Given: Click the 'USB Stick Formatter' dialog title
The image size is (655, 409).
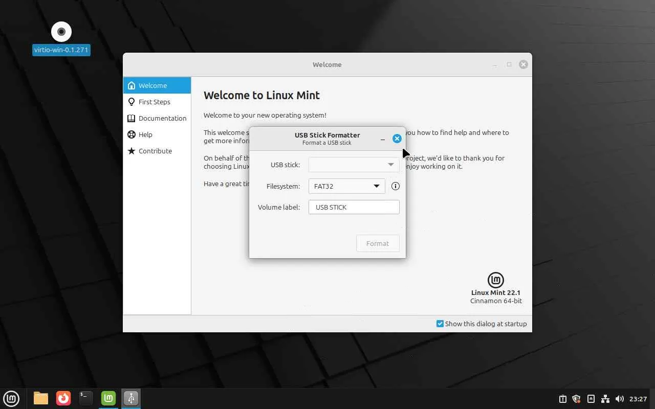Looking at the screenshot, I should (327, 135).
